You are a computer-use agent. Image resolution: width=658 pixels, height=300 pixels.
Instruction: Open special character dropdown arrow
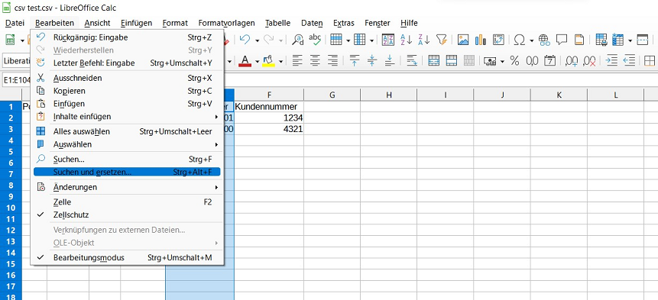tap(531, 40)
